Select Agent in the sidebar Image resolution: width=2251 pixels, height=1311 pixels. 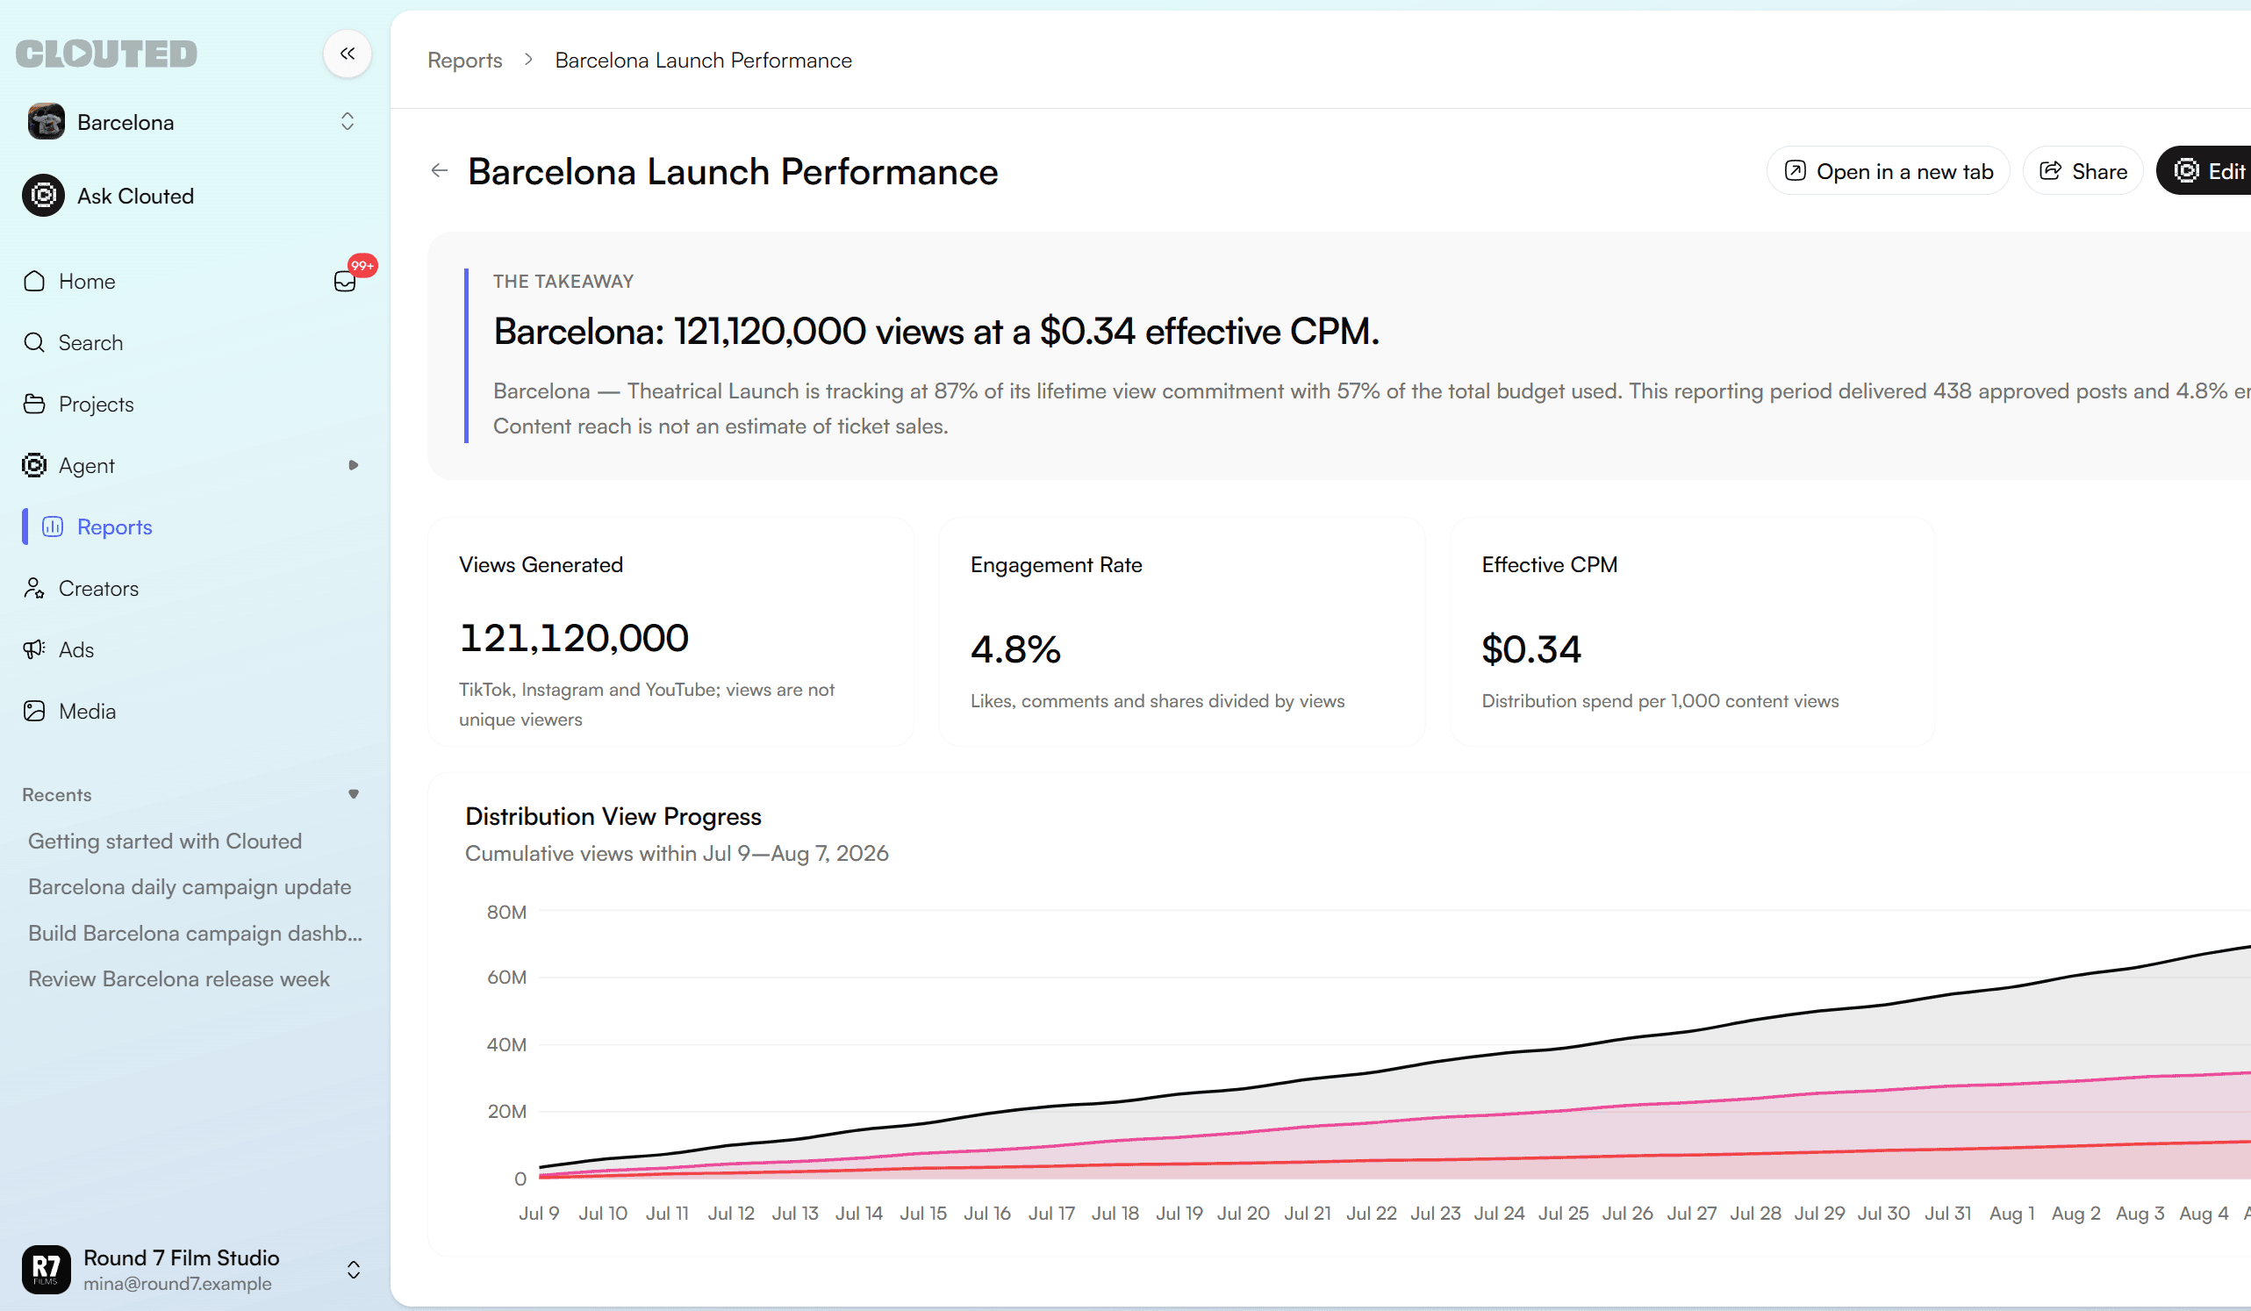click(86, 465)
